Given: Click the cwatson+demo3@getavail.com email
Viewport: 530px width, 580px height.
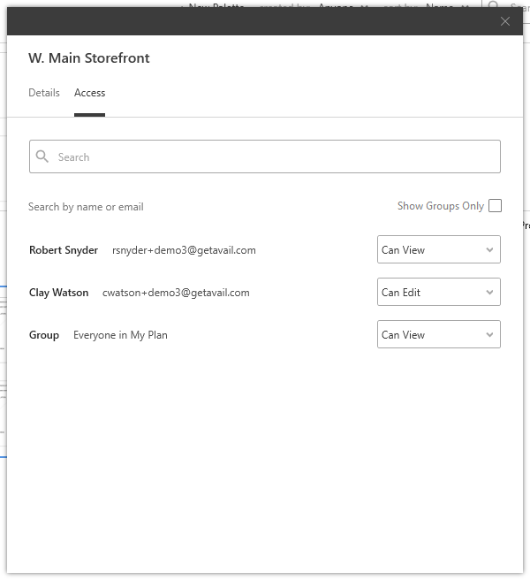Looking at the screenshot, I should pyautogui.click(x=176, y=293).
